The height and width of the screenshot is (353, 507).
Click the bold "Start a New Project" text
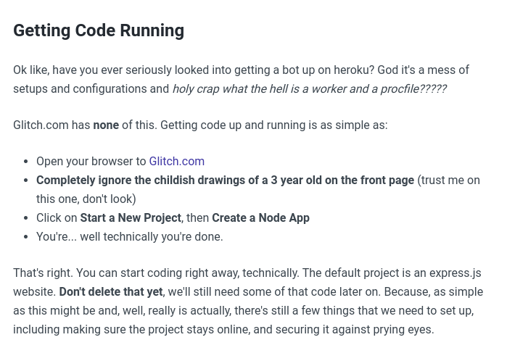pos(131,217)
